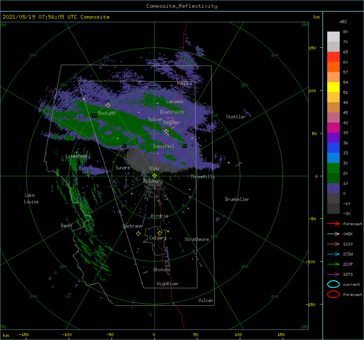Select the 33 dBZ blue color swatch
The width and height of the screenshot is (364, 340).
tap(333, 148)
